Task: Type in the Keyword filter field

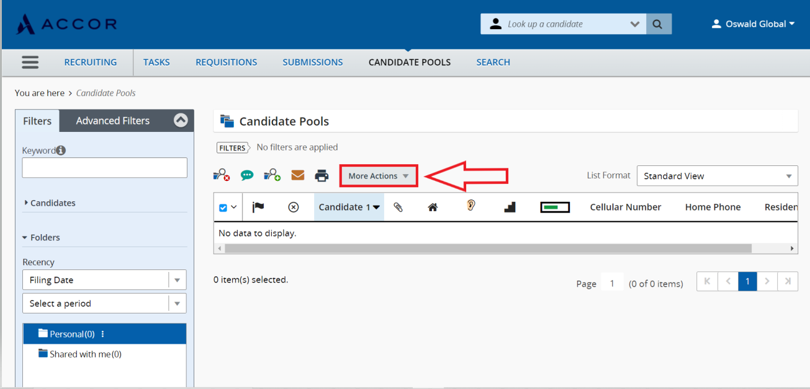Action: pyautogui.click(x=104, y=167)
